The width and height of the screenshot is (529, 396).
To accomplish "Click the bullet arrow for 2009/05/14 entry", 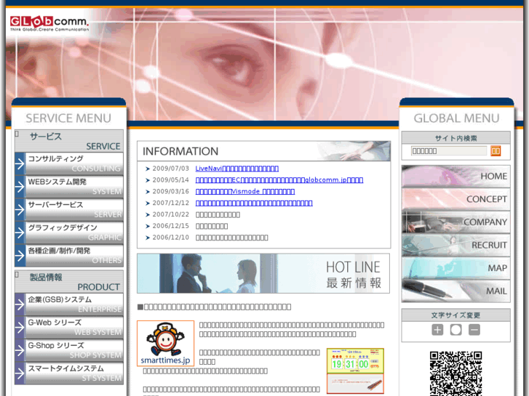I will pos(148,180).
